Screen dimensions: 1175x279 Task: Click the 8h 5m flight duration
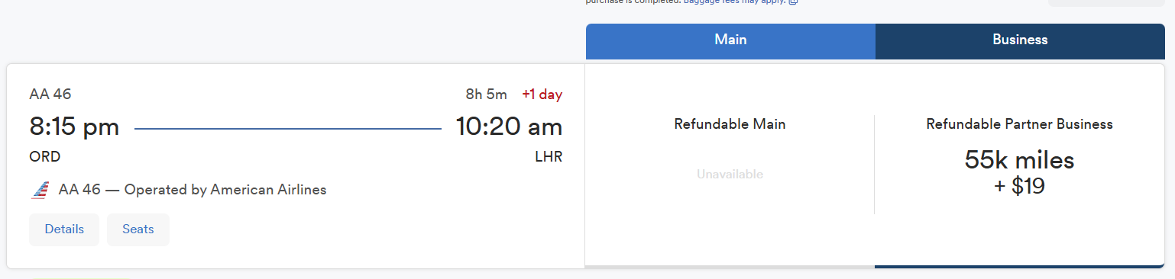[x=487, y=95]
